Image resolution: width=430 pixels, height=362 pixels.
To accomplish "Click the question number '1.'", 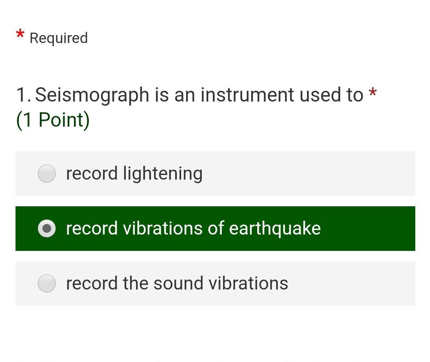I will click(23, 95).
